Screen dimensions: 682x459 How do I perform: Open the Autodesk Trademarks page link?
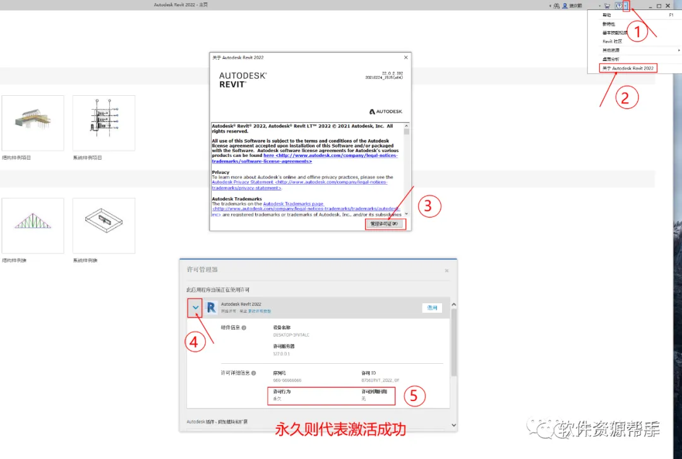click(293, 204)
